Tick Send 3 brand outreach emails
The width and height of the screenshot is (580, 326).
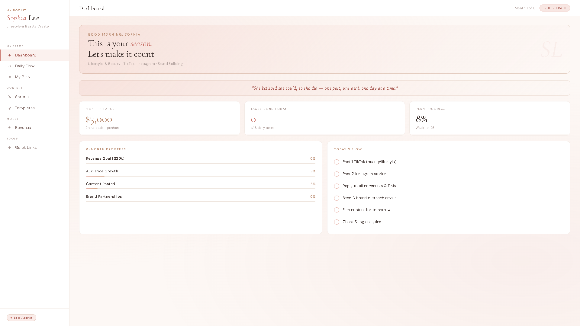pyautogui.click(x=337, y=198)
